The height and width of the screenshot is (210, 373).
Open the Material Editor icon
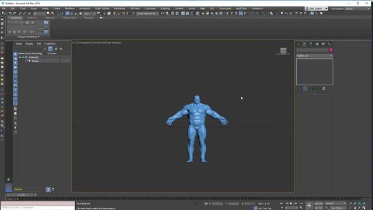[x=198, y=13]
